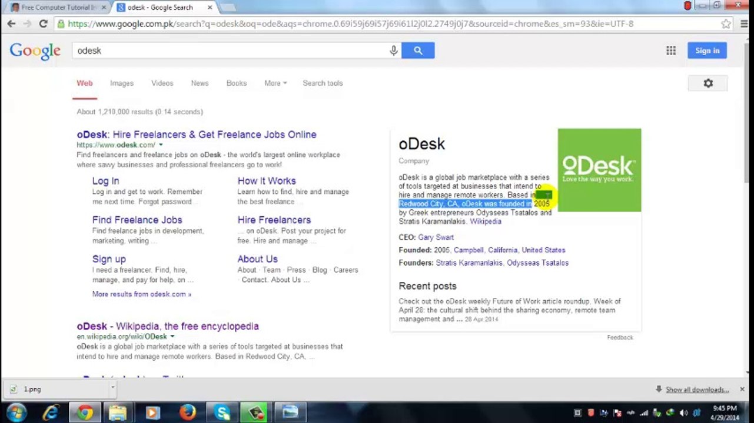Launch Firefox from the taskbar

[187, 412]
